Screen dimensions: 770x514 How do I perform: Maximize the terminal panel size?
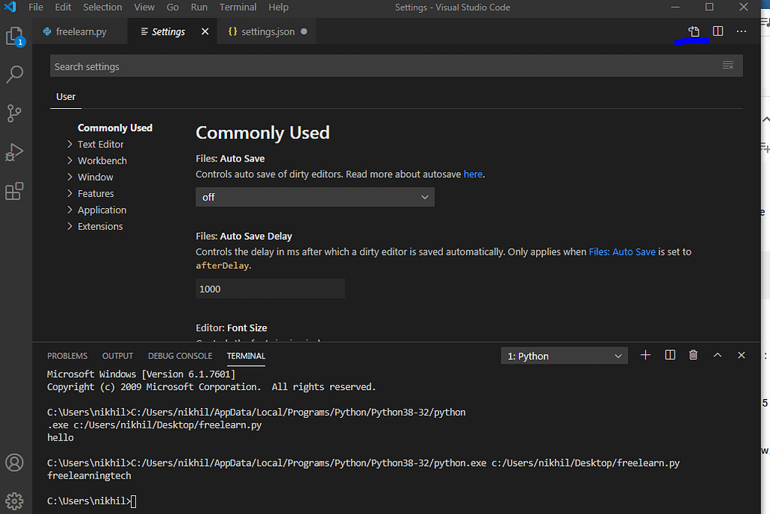tap(717, 355)
